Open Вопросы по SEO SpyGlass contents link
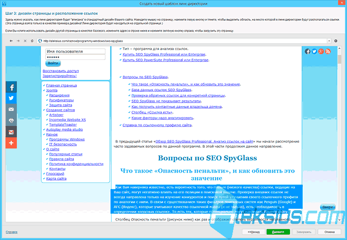The height and width of the screenshot is (240, 347). 145,77
